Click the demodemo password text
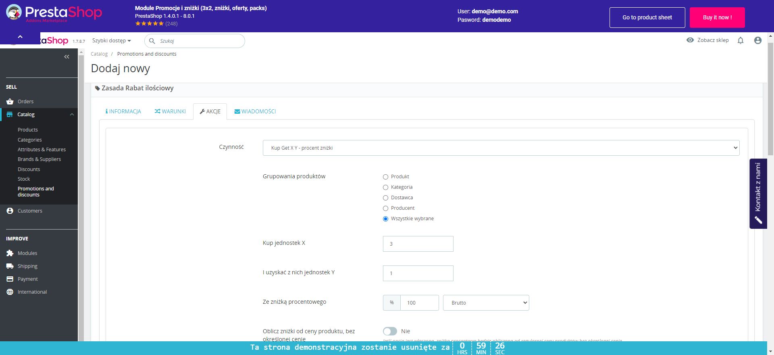 tap(496, 20)
